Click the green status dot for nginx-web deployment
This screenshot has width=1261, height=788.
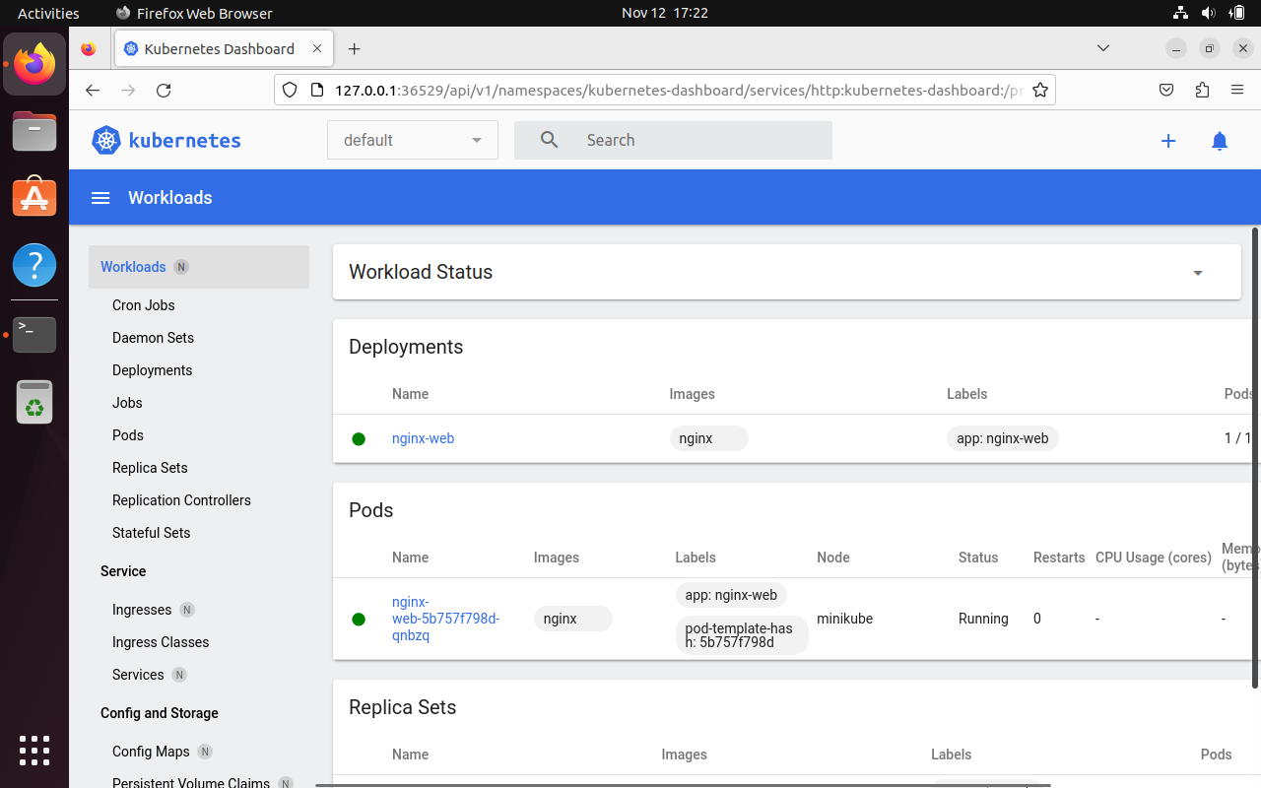[359, 439]
